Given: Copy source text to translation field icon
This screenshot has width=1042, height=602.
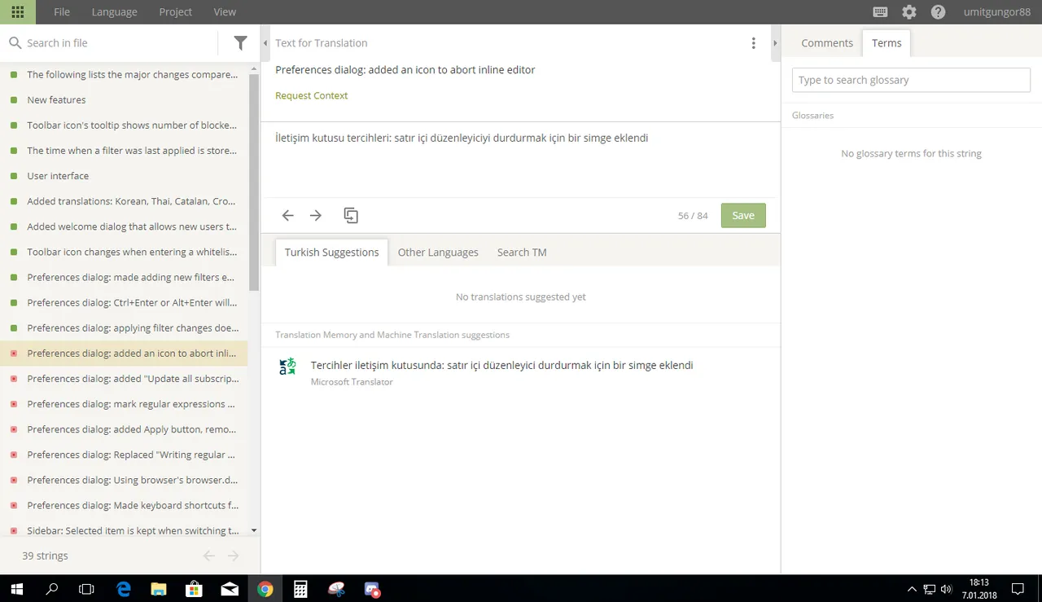Looking at the screenshot, I should click(351, 215).
